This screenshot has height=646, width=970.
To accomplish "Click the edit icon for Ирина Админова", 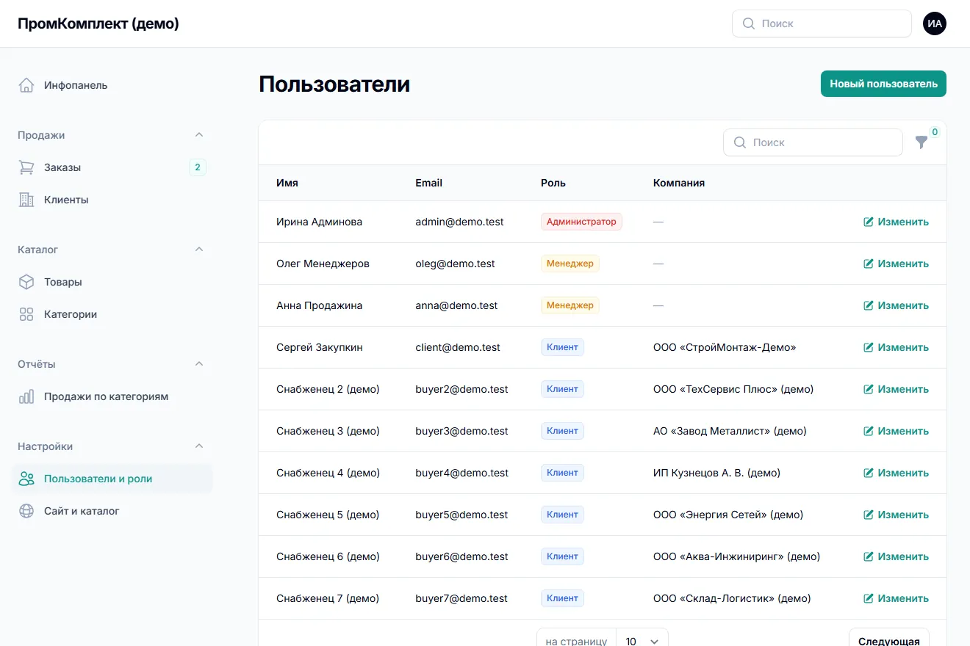I will pyautogui.click(x=869, y=222).
